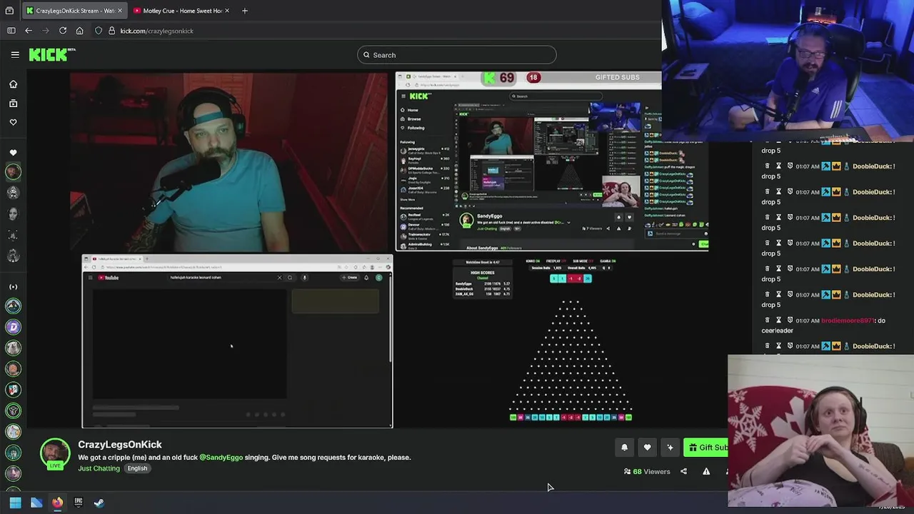Share the stream

coord(683,471)
